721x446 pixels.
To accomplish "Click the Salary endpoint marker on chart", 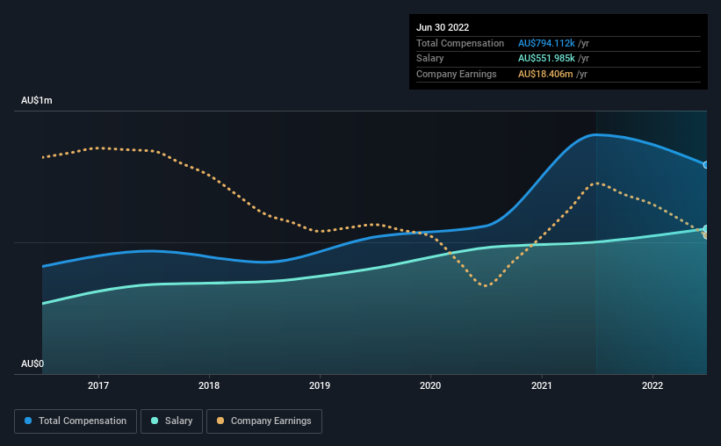I will (x=706, y=229).
